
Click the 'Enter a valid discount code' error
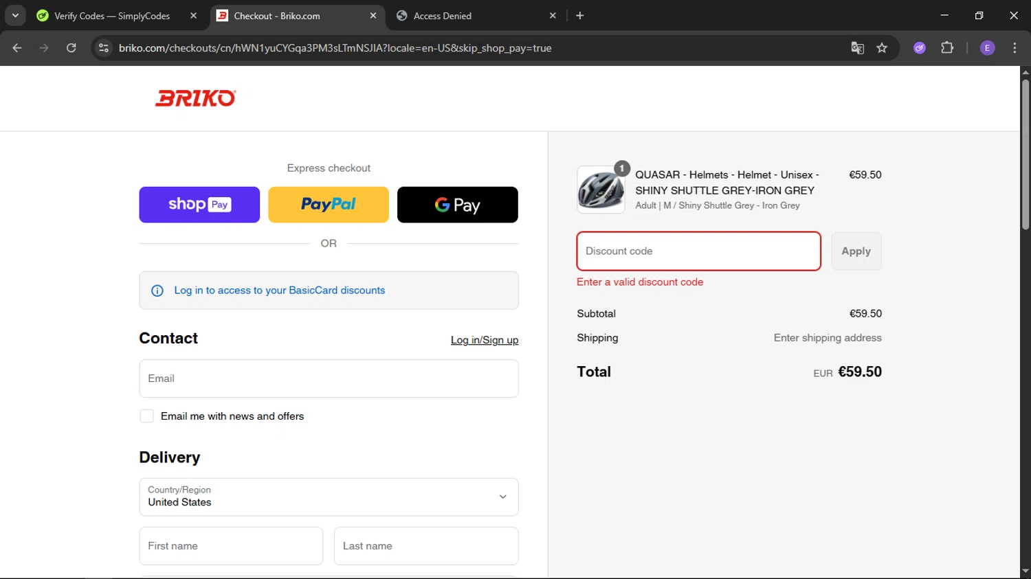pos(640,282)
